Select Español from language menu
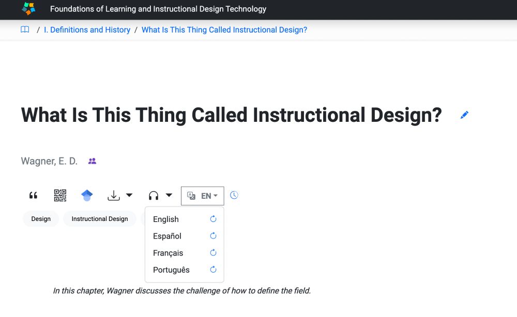517x317 pixels. 167,236
